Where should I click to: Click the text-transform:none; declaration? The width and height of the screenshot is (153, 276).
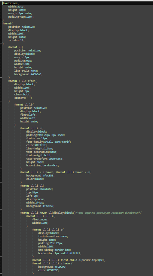point(53,237)
